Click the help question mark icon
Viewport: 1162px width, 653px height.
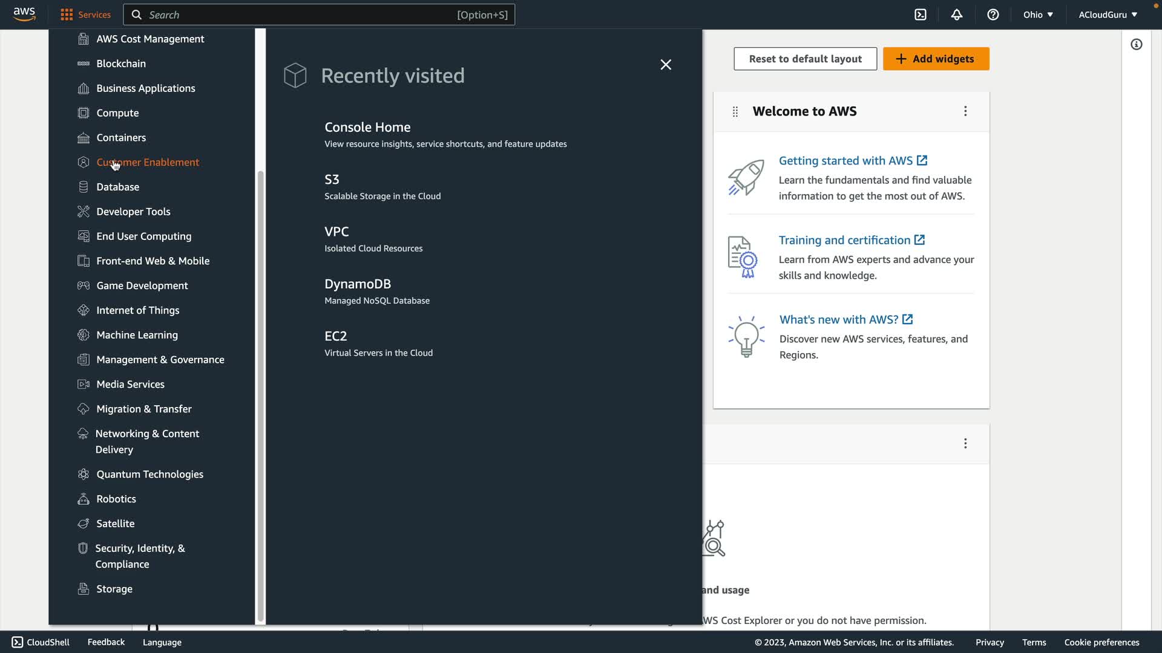(993, 15)
